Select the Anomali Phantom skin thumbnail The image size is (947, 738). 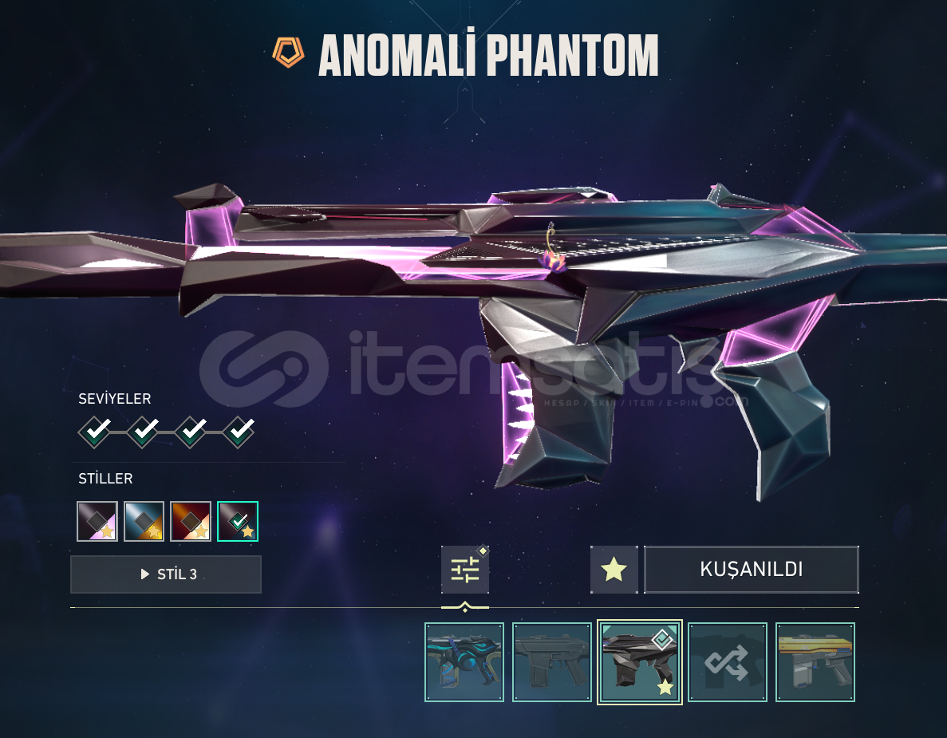[640, 662]
